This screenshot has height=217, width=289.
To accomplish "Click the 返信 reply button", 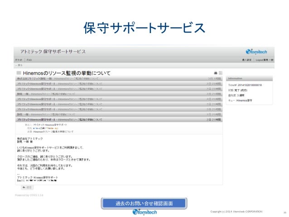I will (x=27, y=188).
